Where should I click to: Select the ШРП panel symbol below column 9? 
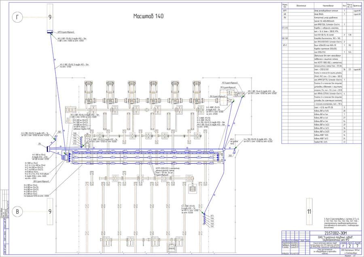click(x=50, y=32)
